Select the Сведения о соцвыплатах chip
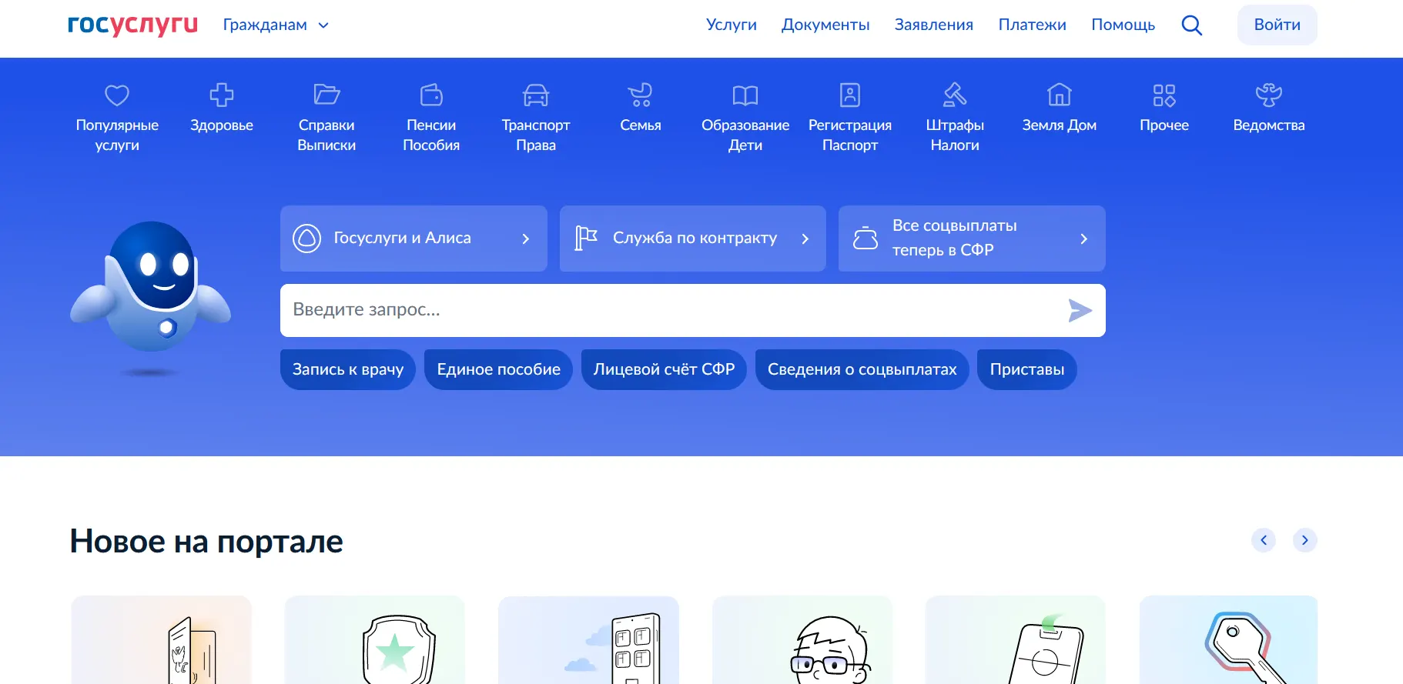 coord(862,369)
